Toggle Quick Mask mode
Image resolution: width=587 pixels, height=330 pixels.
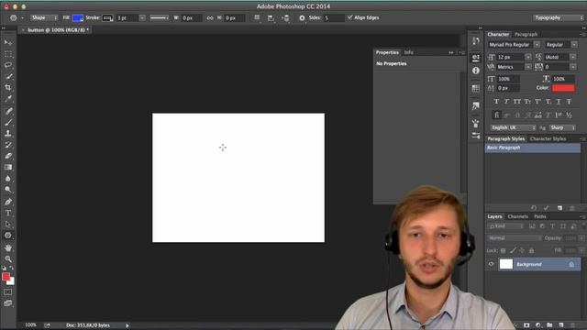click(x=8, y=292)
